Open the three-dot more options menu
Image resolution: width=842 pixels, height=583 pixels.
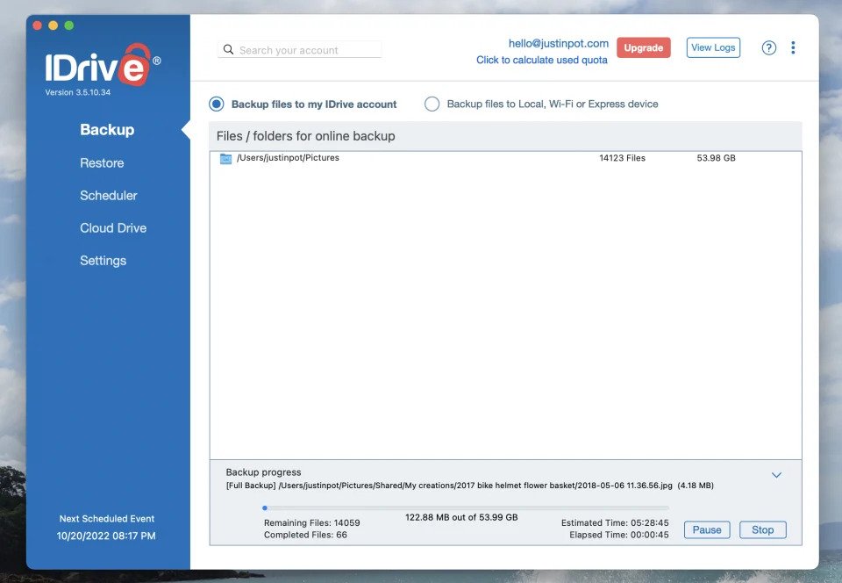[793, 48]
